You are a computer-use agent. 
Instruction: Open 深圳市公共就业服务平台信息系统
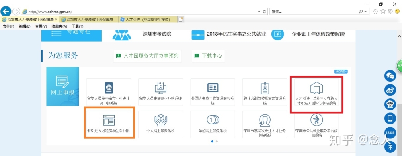(x=316, y=124)
